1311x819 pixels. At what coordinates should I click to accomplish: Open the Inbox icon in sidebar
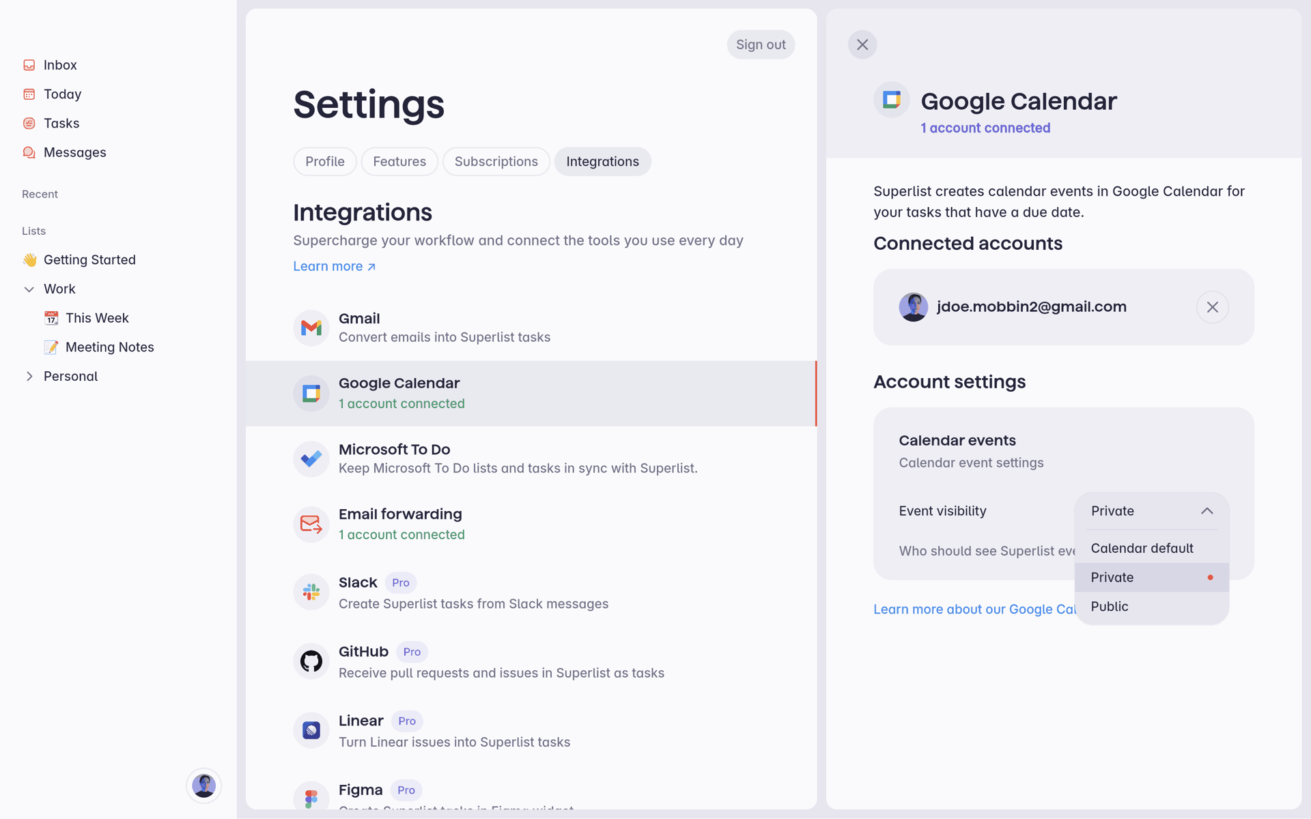[x=29, y=65]
